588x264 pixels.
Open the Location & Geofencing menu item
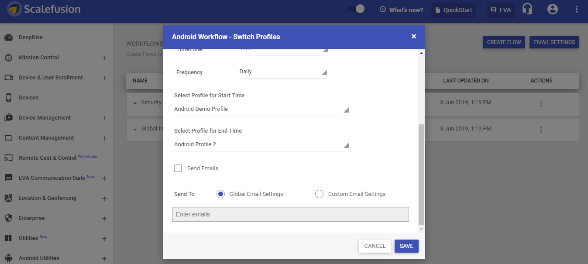pos(48,198)
